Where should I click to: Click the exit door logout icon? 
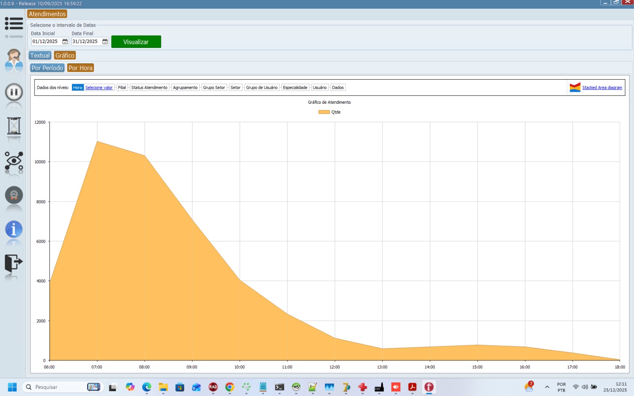tap(14, 263)
